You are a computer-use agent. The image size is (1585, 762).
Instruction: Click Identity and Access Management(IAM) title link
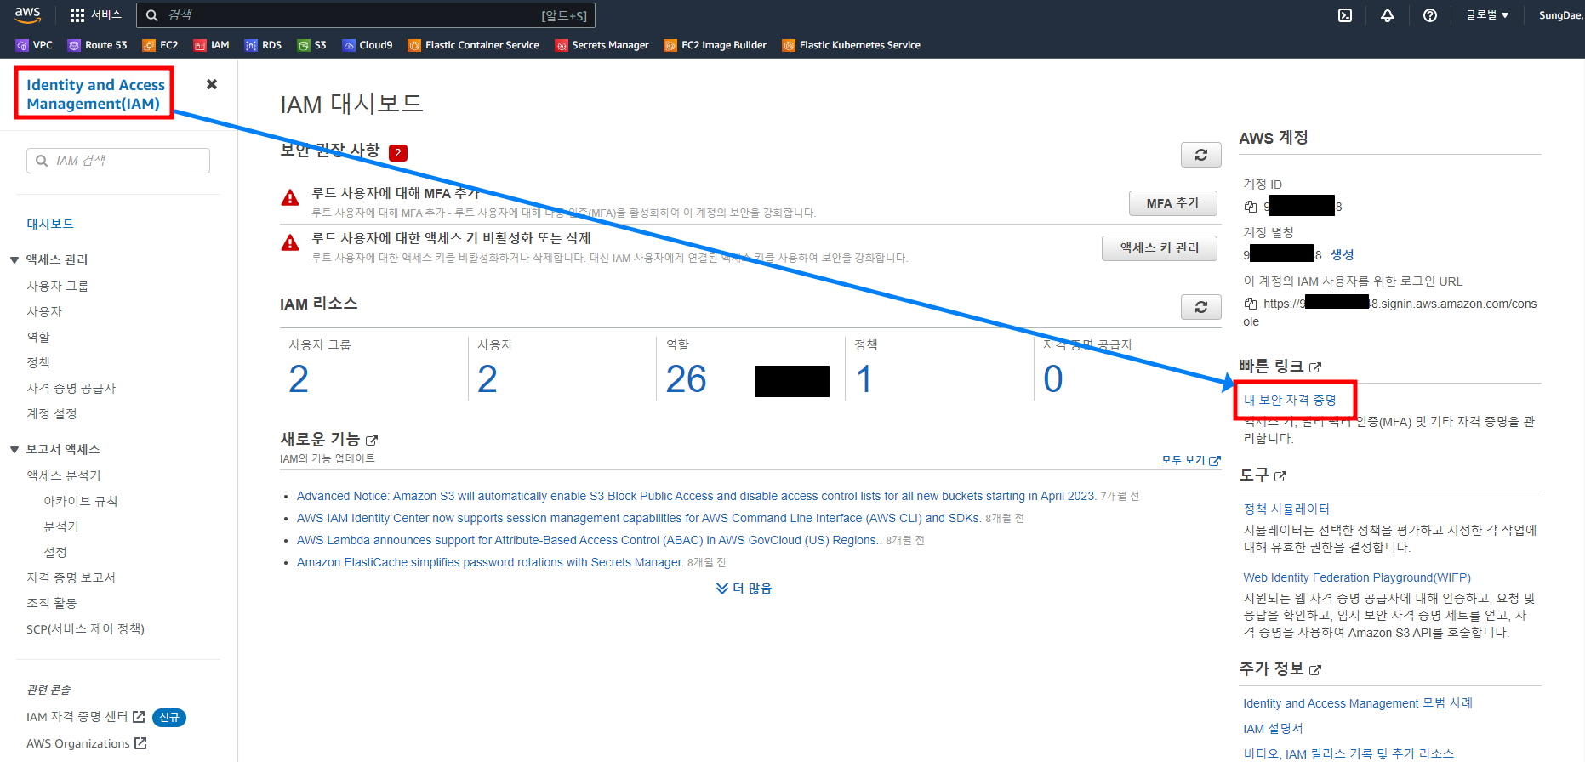(95, 94)
